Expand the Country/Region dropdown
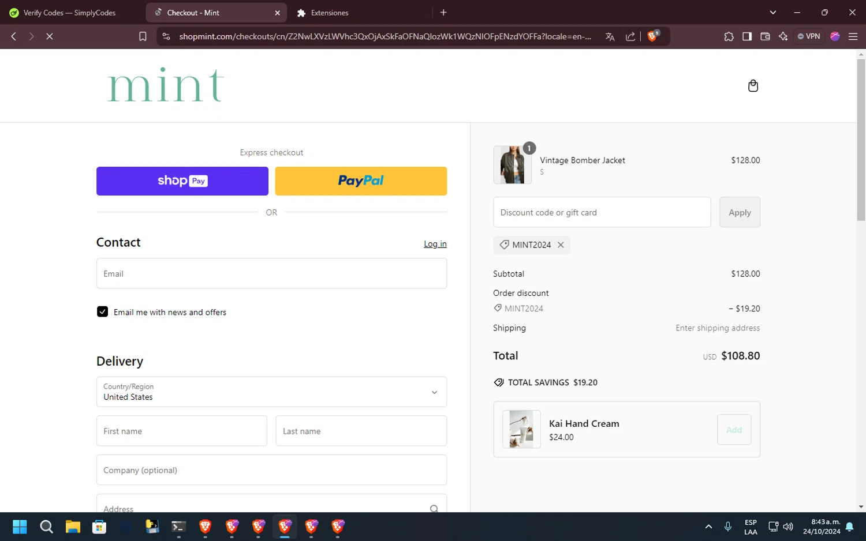This screenshot has width=866, height=541. tap(271, 392)
